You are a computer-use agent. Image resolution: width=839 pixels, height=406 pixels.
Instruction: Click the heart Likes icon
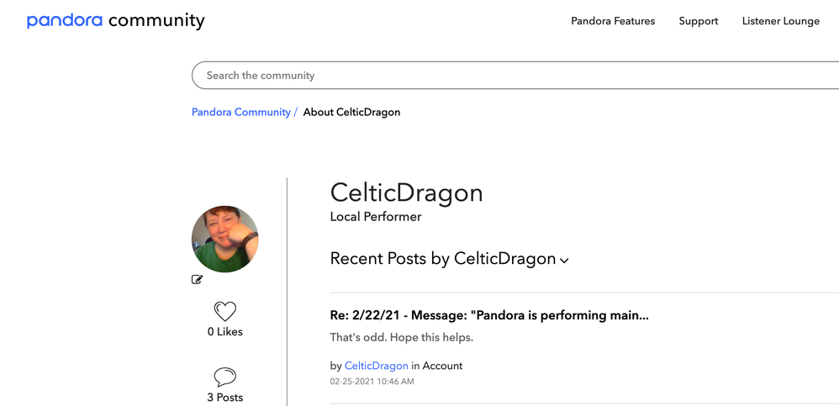coord(224,311)
